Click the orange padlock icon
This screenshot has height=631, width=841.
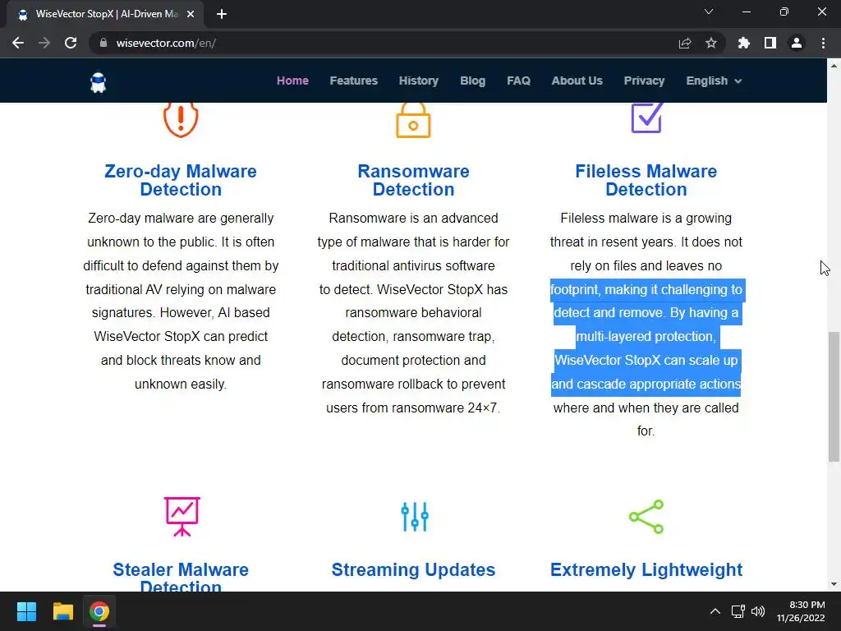pos(413,120)
